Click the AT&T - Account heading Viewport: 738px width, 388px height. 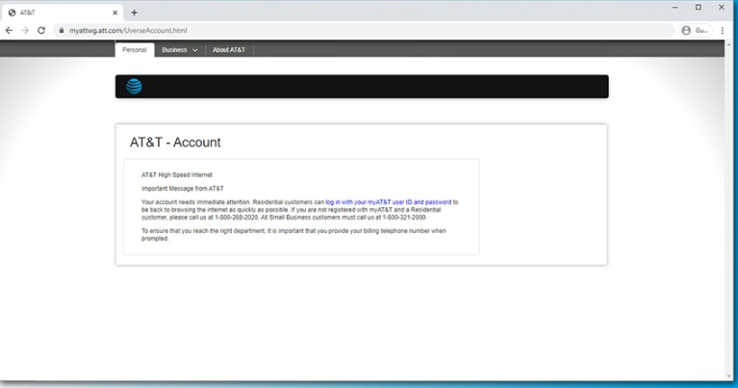pos(175,142)
